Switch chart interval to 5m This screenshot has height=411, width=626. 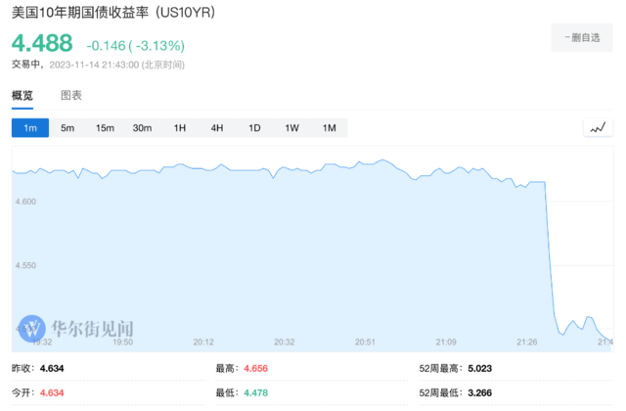(67, 128)
